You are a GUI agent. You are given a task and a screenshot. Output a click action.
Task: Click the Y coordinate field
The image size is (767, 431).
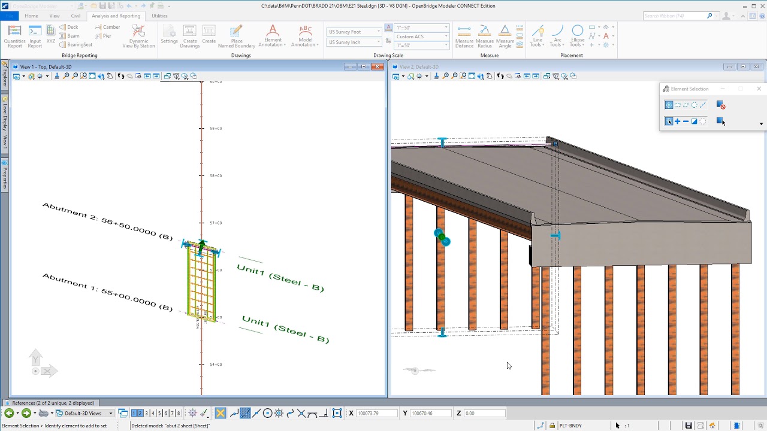point(430,413)
